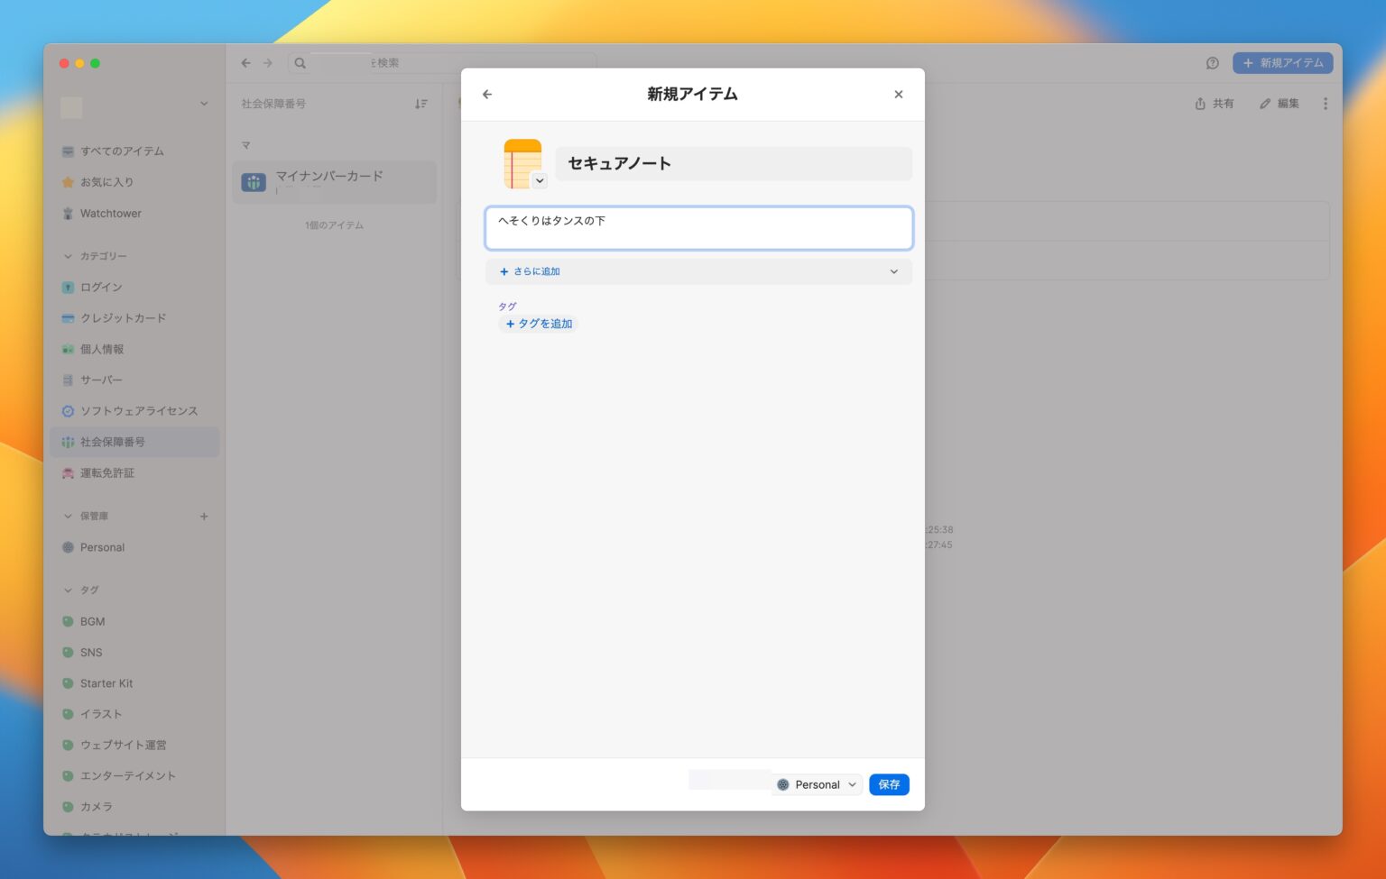
Task: Click the クレジットカード category icon
Action: (x=68, y=317)
